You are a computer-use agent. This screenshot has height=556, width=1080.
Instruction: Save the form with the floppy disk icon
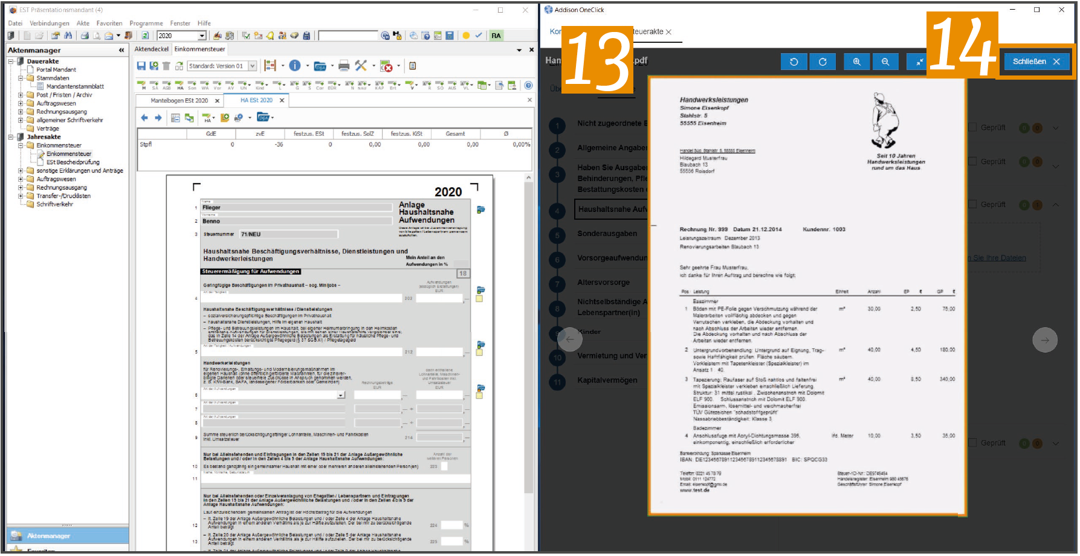click(x=141, y=66)
